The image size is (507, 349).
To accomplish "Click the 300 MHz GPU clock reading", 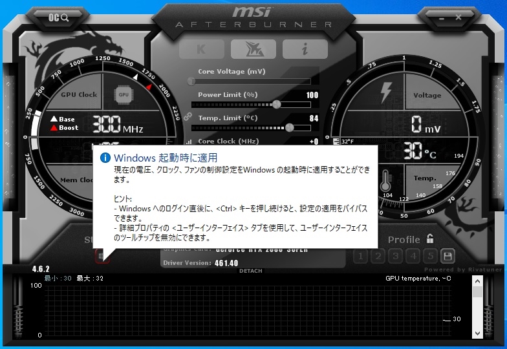I will click(118, 124).
